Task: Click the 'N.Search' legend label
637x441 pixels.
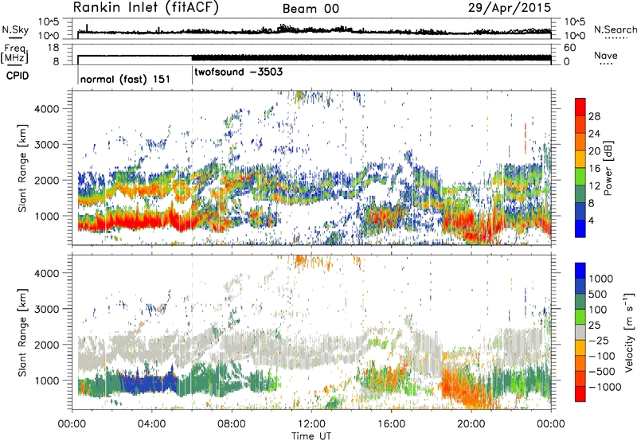Action: 615,29
